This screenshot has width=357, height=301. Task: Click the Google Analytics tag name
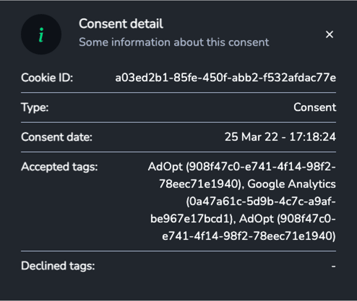[292, 184]
